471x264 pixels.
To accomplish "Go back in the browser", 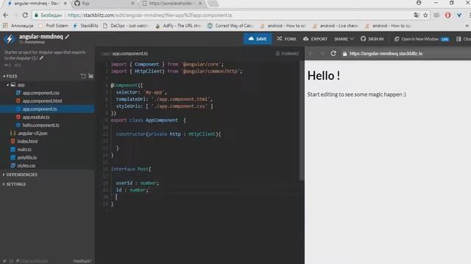I will pos(6,15).
